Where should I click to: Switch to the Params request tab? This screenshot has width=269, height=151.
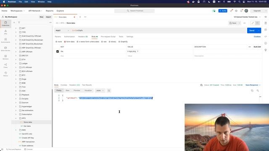coord(58,36)
